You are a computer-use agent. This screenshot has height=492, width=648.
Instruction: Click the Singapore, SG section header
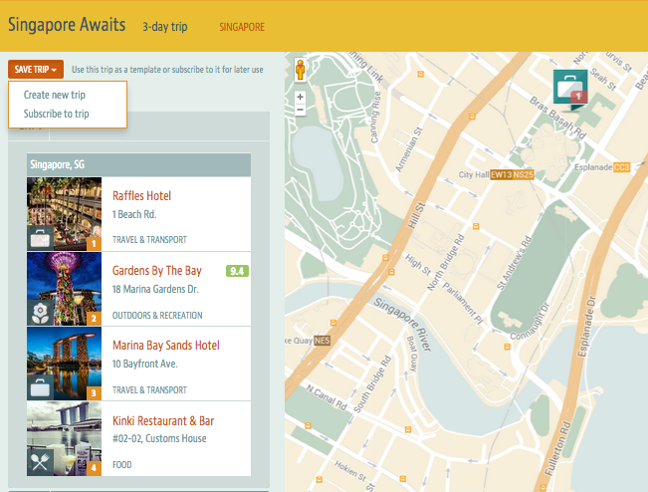click(x=139, y=165)
